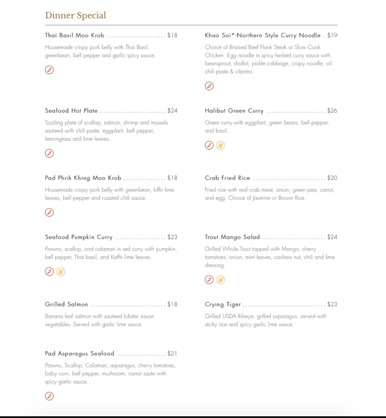Click the gluten-free wheat icon under Halibut Green Curry
The height and width of the screenshot is (418, 386).
(x=220, y=145)
